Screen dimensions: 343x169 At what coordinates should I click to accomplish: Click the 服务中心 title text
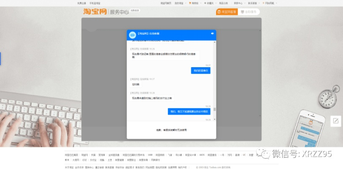click(119, 12)
